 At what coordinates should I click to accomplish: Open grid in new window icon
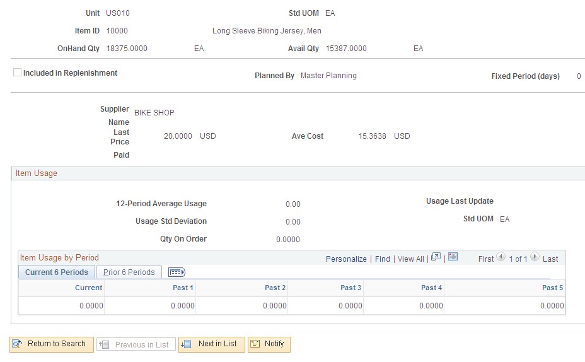tap(436, 257)
